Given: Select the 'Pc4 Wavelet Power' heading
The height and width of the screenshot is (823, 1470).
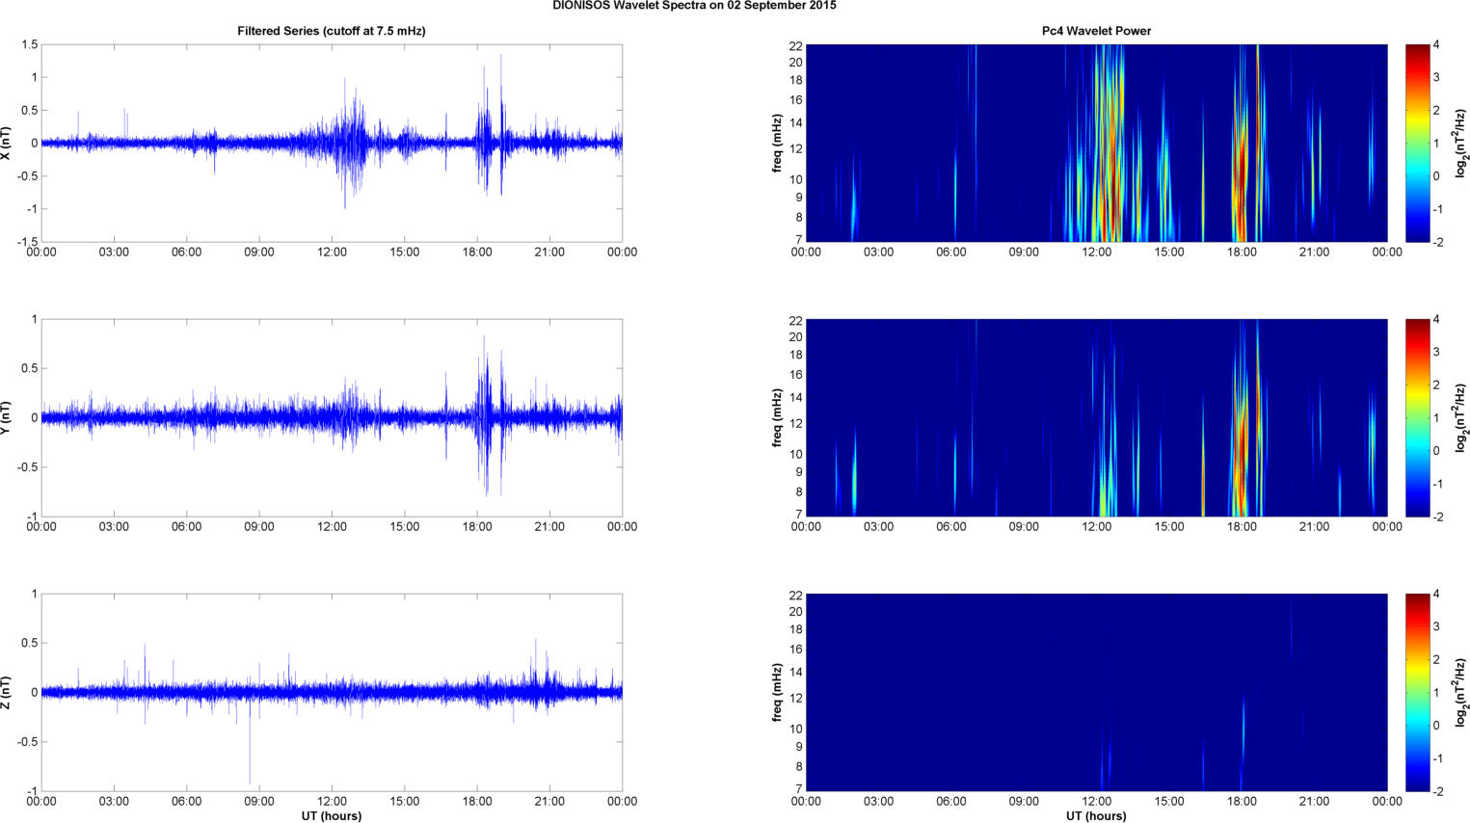Looking at the screenshot, I should [1096, 31].
